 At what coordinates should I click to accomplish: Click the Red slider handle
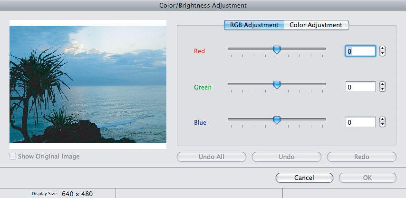pos(277,49)
